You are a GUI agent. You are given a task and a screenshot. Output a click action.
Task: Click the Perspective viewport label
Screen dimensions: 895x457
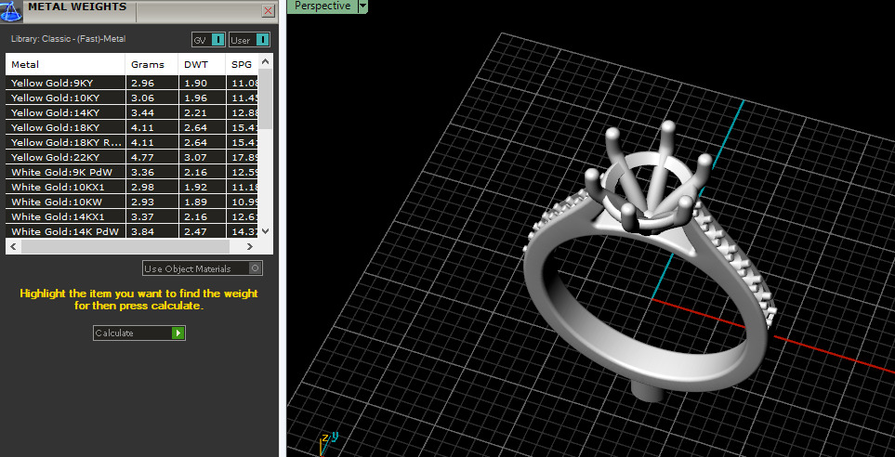tap(322, 7)
